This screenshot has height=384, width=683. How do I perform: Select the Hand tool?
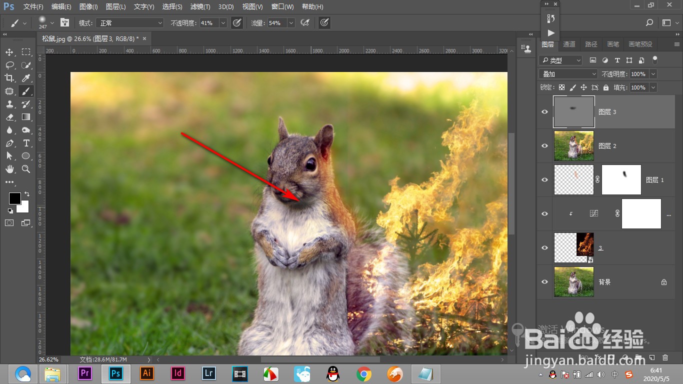(9, 169)
